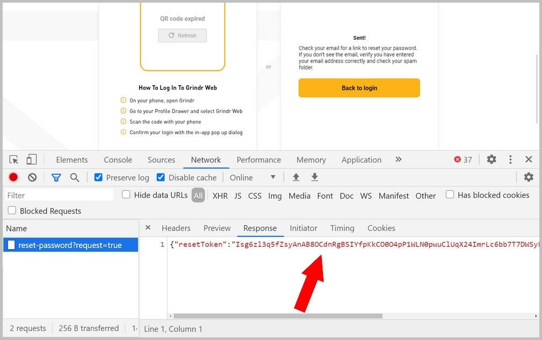Uncheck the Disable cache checkbox
The width and height of the screenshot is (542, 340).
161,178
